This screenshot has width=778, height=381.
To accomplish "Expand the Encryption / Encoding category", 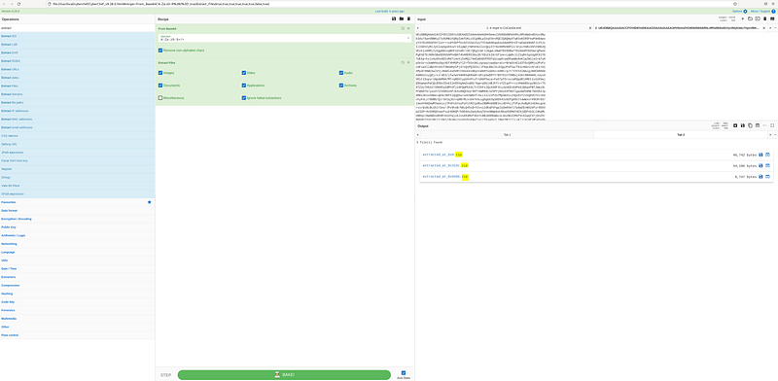I will tap(78, 219).
